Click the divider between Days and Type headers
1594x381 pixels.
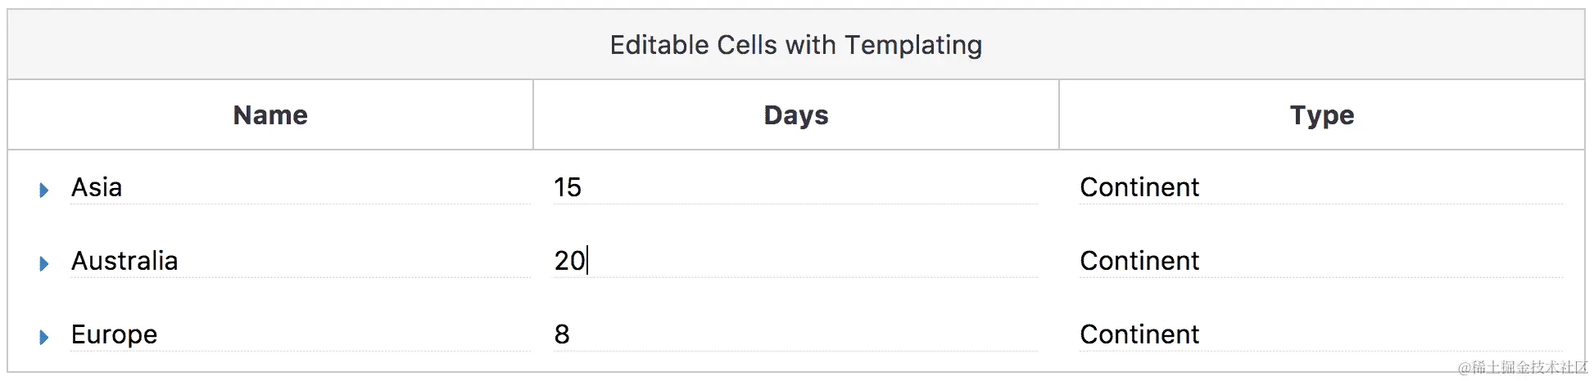1059,115
